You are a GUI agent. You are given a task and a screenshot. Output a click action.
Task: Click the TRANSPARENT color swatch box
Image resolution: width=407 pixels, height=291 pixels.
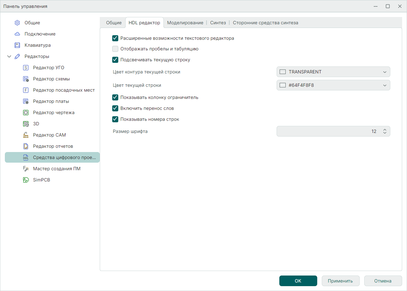(283, 72)
